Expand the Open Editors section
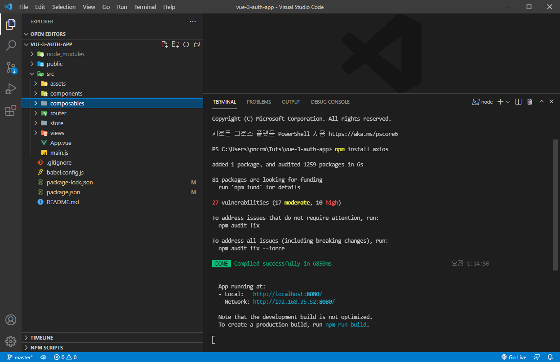 (112, 34)
